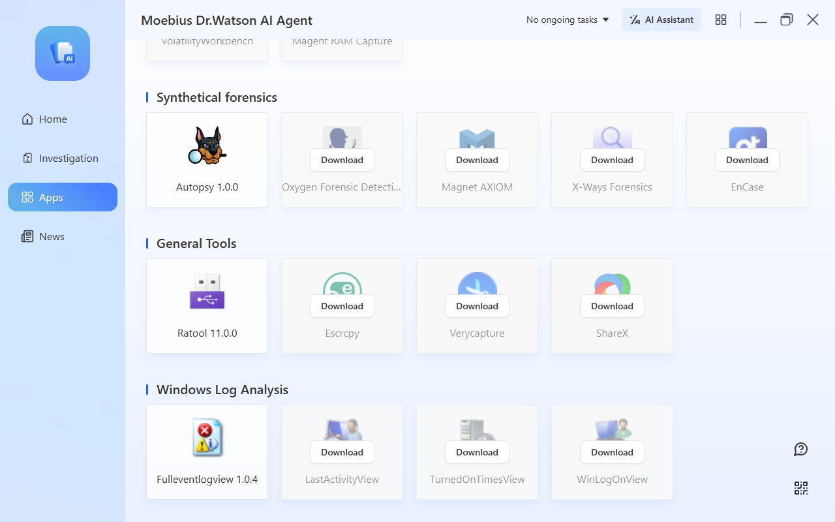This screenshot has height=522, width=835.
Task: Download TurnedOnTimesView
Action: [x=477, y=452]
